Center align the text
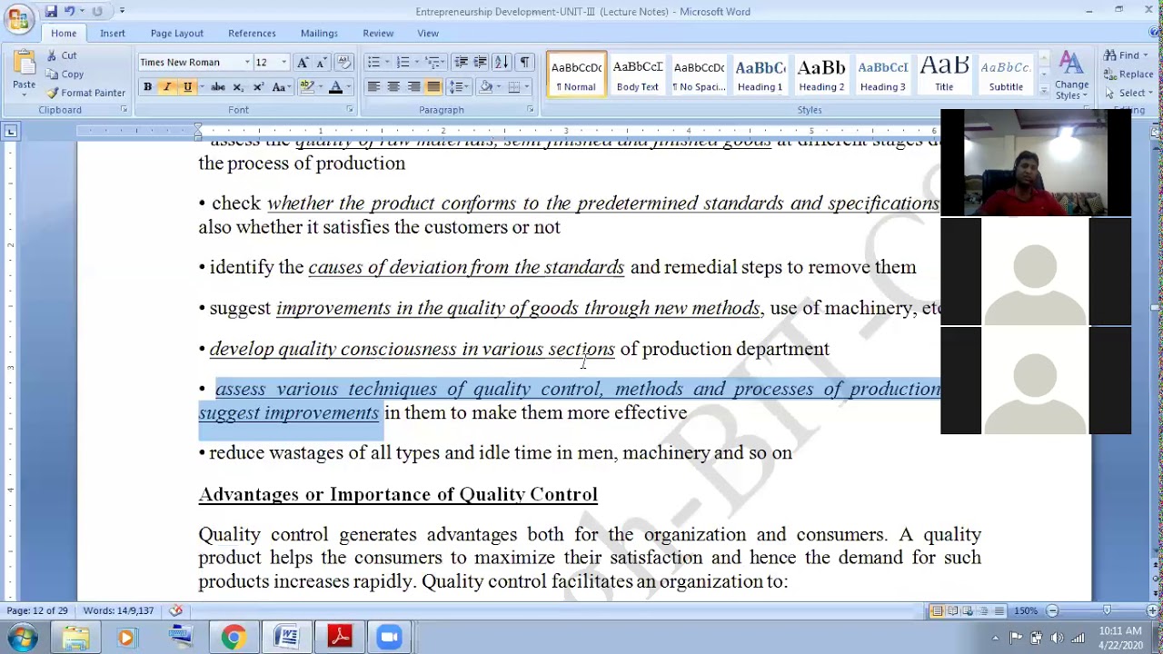Image resolution: width=1163 pixels, height=654 pixels. point(393,87)
